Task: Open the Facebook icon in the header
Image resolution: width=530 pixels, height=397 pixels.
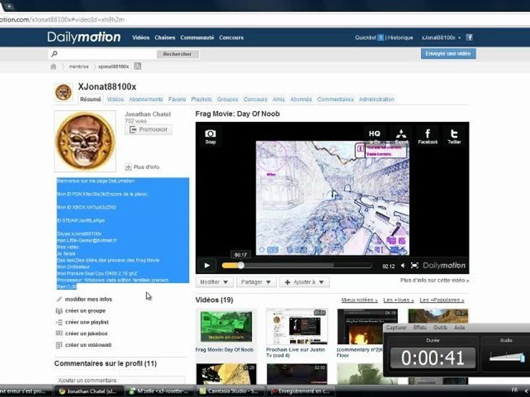Action: point(469,37)
